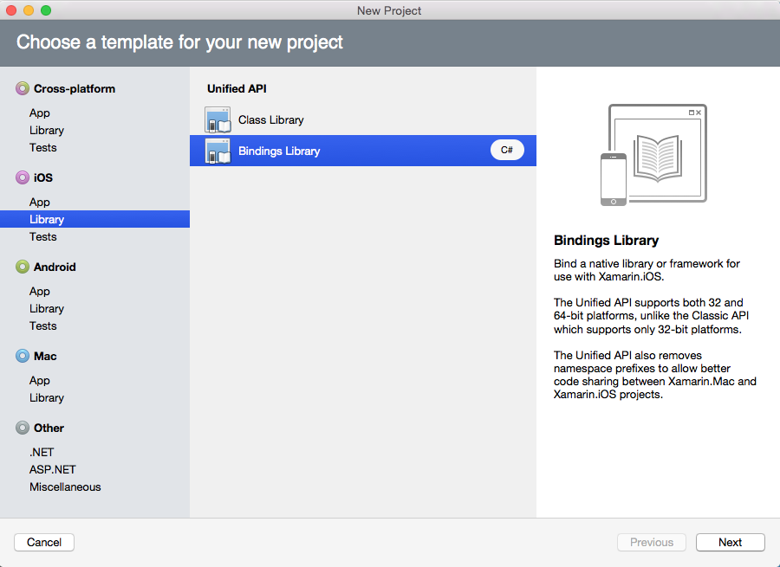
Task: Select Library under Mac
Action: click(47, 397)
